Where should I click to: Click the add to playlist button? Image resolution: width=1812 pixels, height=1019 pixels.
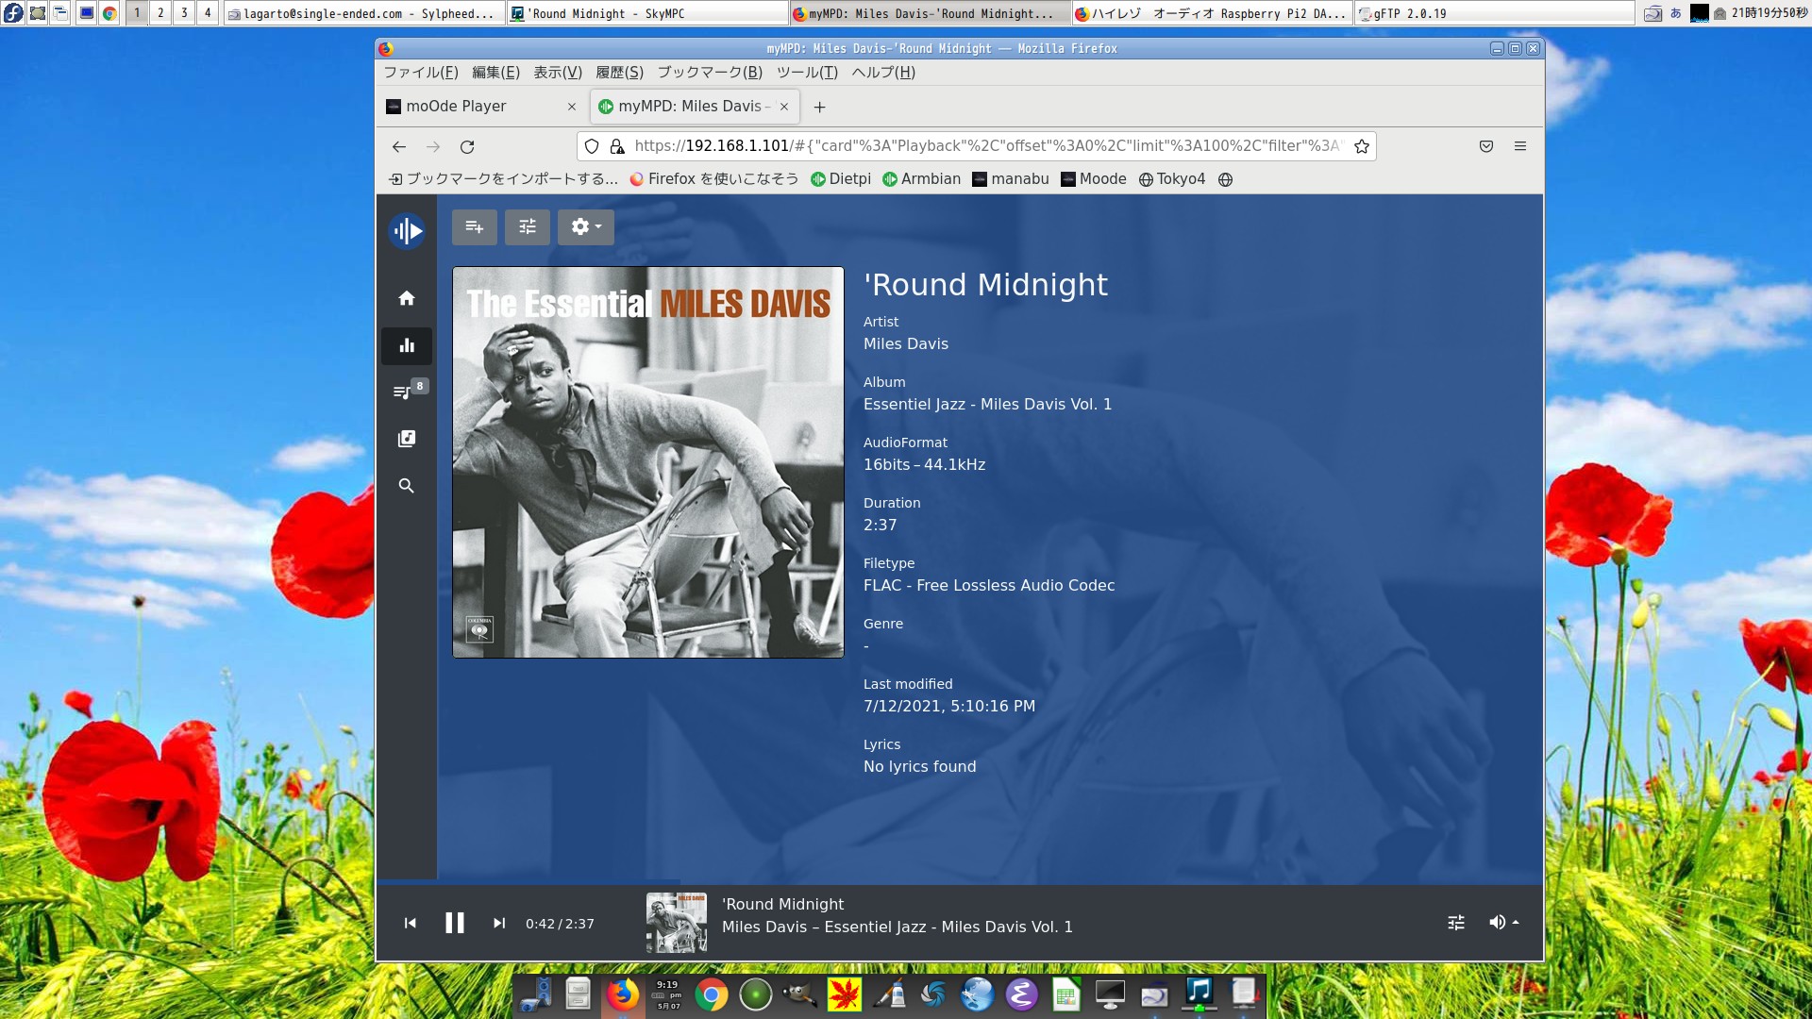(x=475, y=226)
